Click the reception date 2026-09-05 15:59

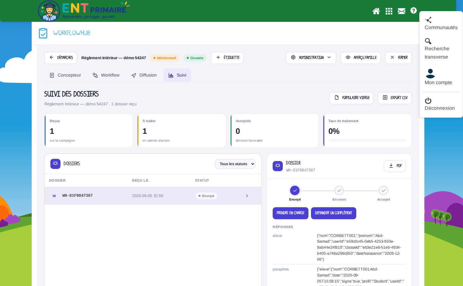148,196
